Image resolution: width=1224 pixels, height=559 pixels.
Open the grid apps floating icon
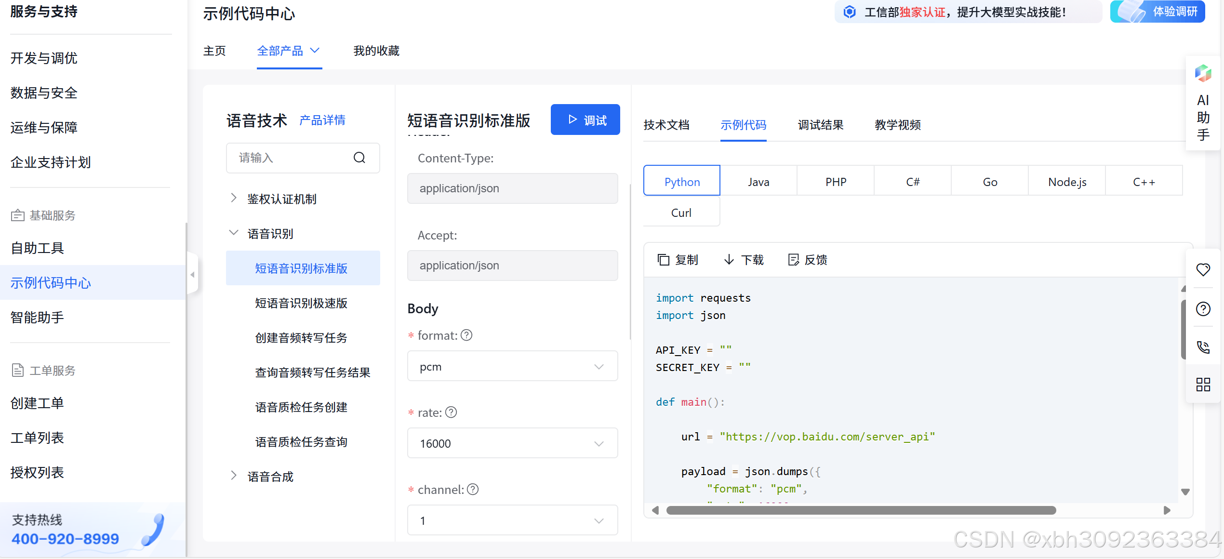1203,385
